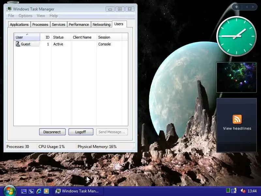Click the Console session cell
The width and height of the screenshot is (261, 196).
[104, 44]
